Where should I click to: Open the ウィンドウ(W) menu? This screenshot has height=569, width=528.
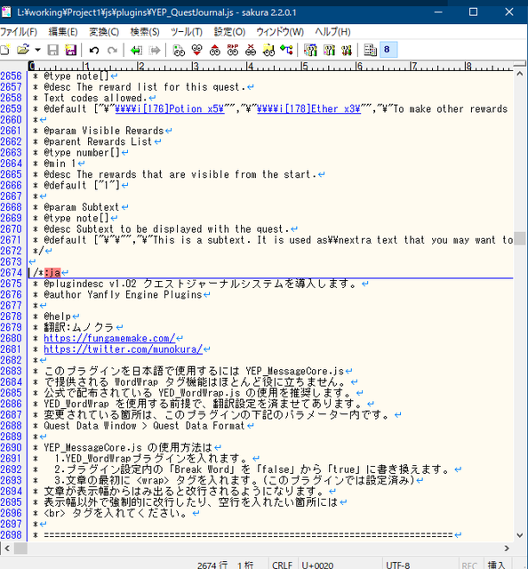tap(280, 32)
